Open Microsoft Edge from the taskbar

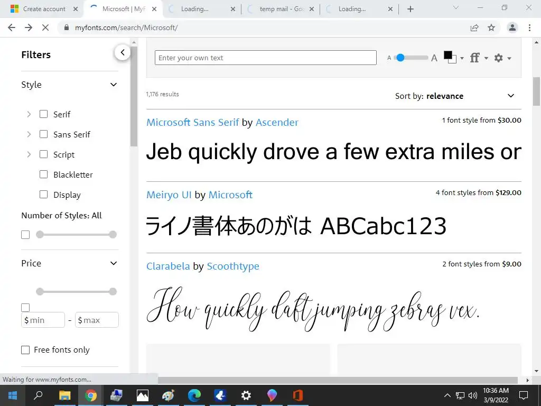point(194,395)
